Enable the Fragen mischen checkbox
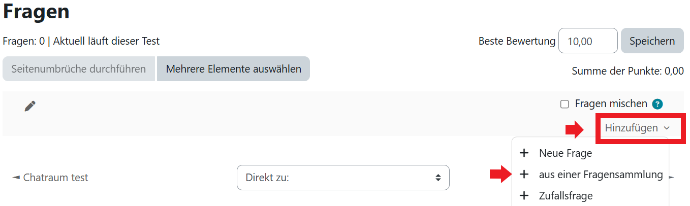 point(564,104)
